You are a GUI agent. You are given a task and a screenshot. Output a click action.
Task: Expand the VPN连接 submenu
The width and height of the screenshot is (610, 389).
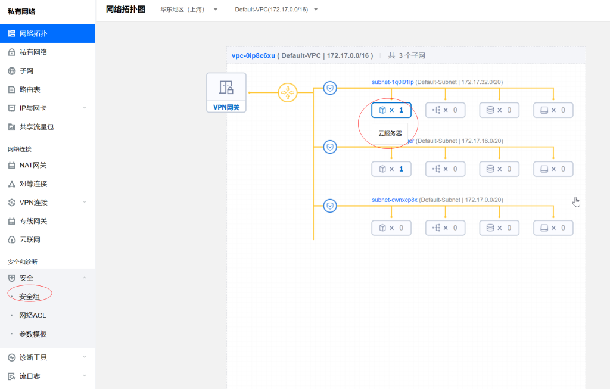point(85,202)
